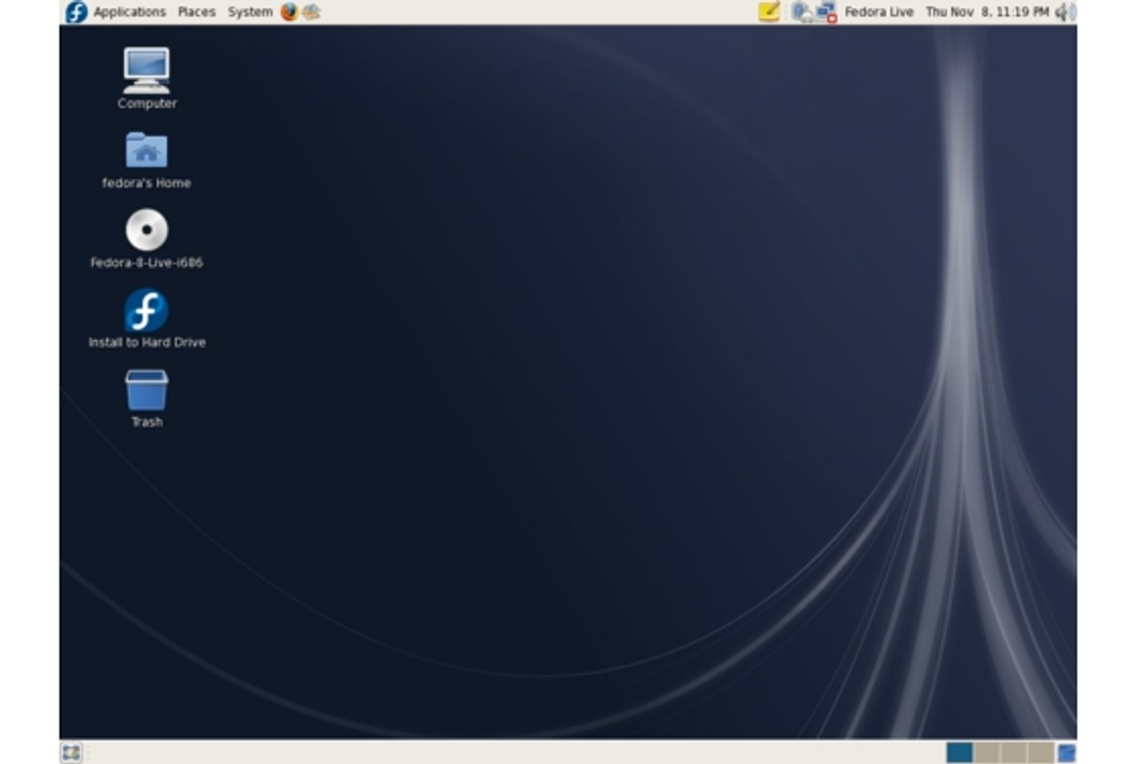
Task: Open the Applications menu
Action: click(129, 12)
